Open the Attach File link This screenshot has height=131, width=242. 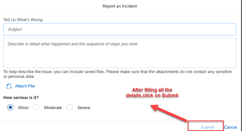tap(25, 86)
